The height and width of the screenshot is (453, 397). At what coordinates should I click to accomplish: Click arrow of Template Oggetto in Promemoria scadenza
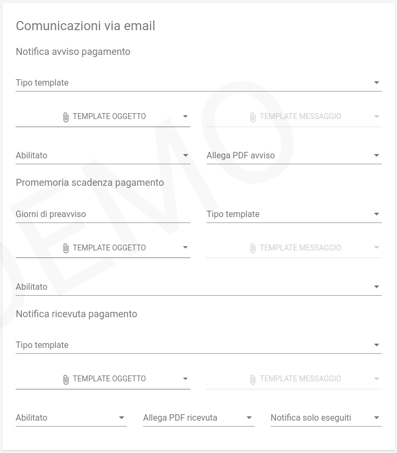(185, 248)
